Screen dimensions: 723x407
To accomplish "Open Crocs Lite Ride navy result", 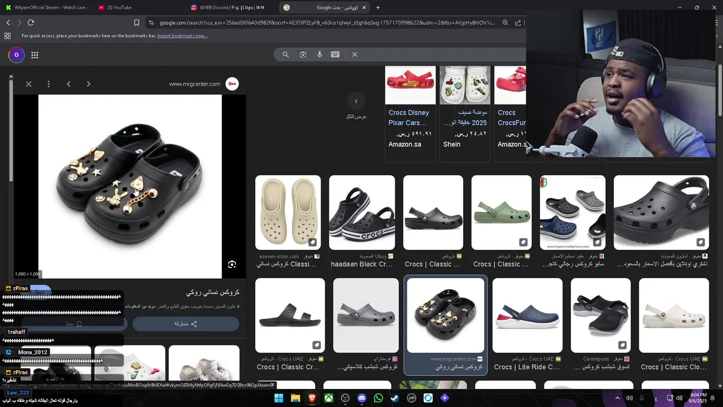I will [528, 315].
